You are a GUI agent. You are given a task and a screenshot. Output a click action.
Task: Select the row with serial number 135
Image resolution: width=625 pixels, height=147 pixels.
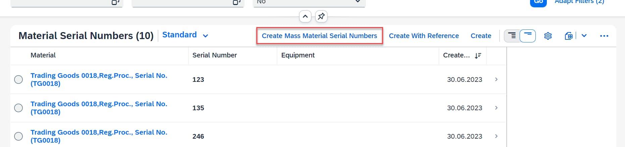tap(18, 108)
